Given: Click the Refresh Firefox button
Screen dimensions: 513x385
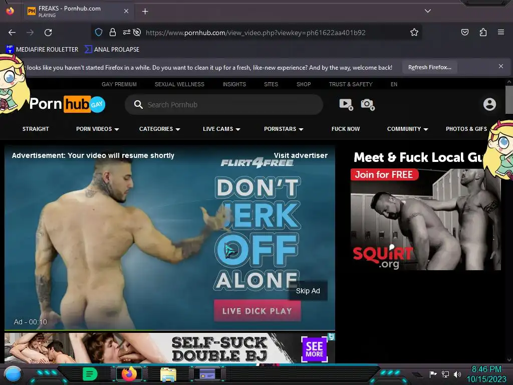Looking at the screenshot, I should [x=429, y=68].
